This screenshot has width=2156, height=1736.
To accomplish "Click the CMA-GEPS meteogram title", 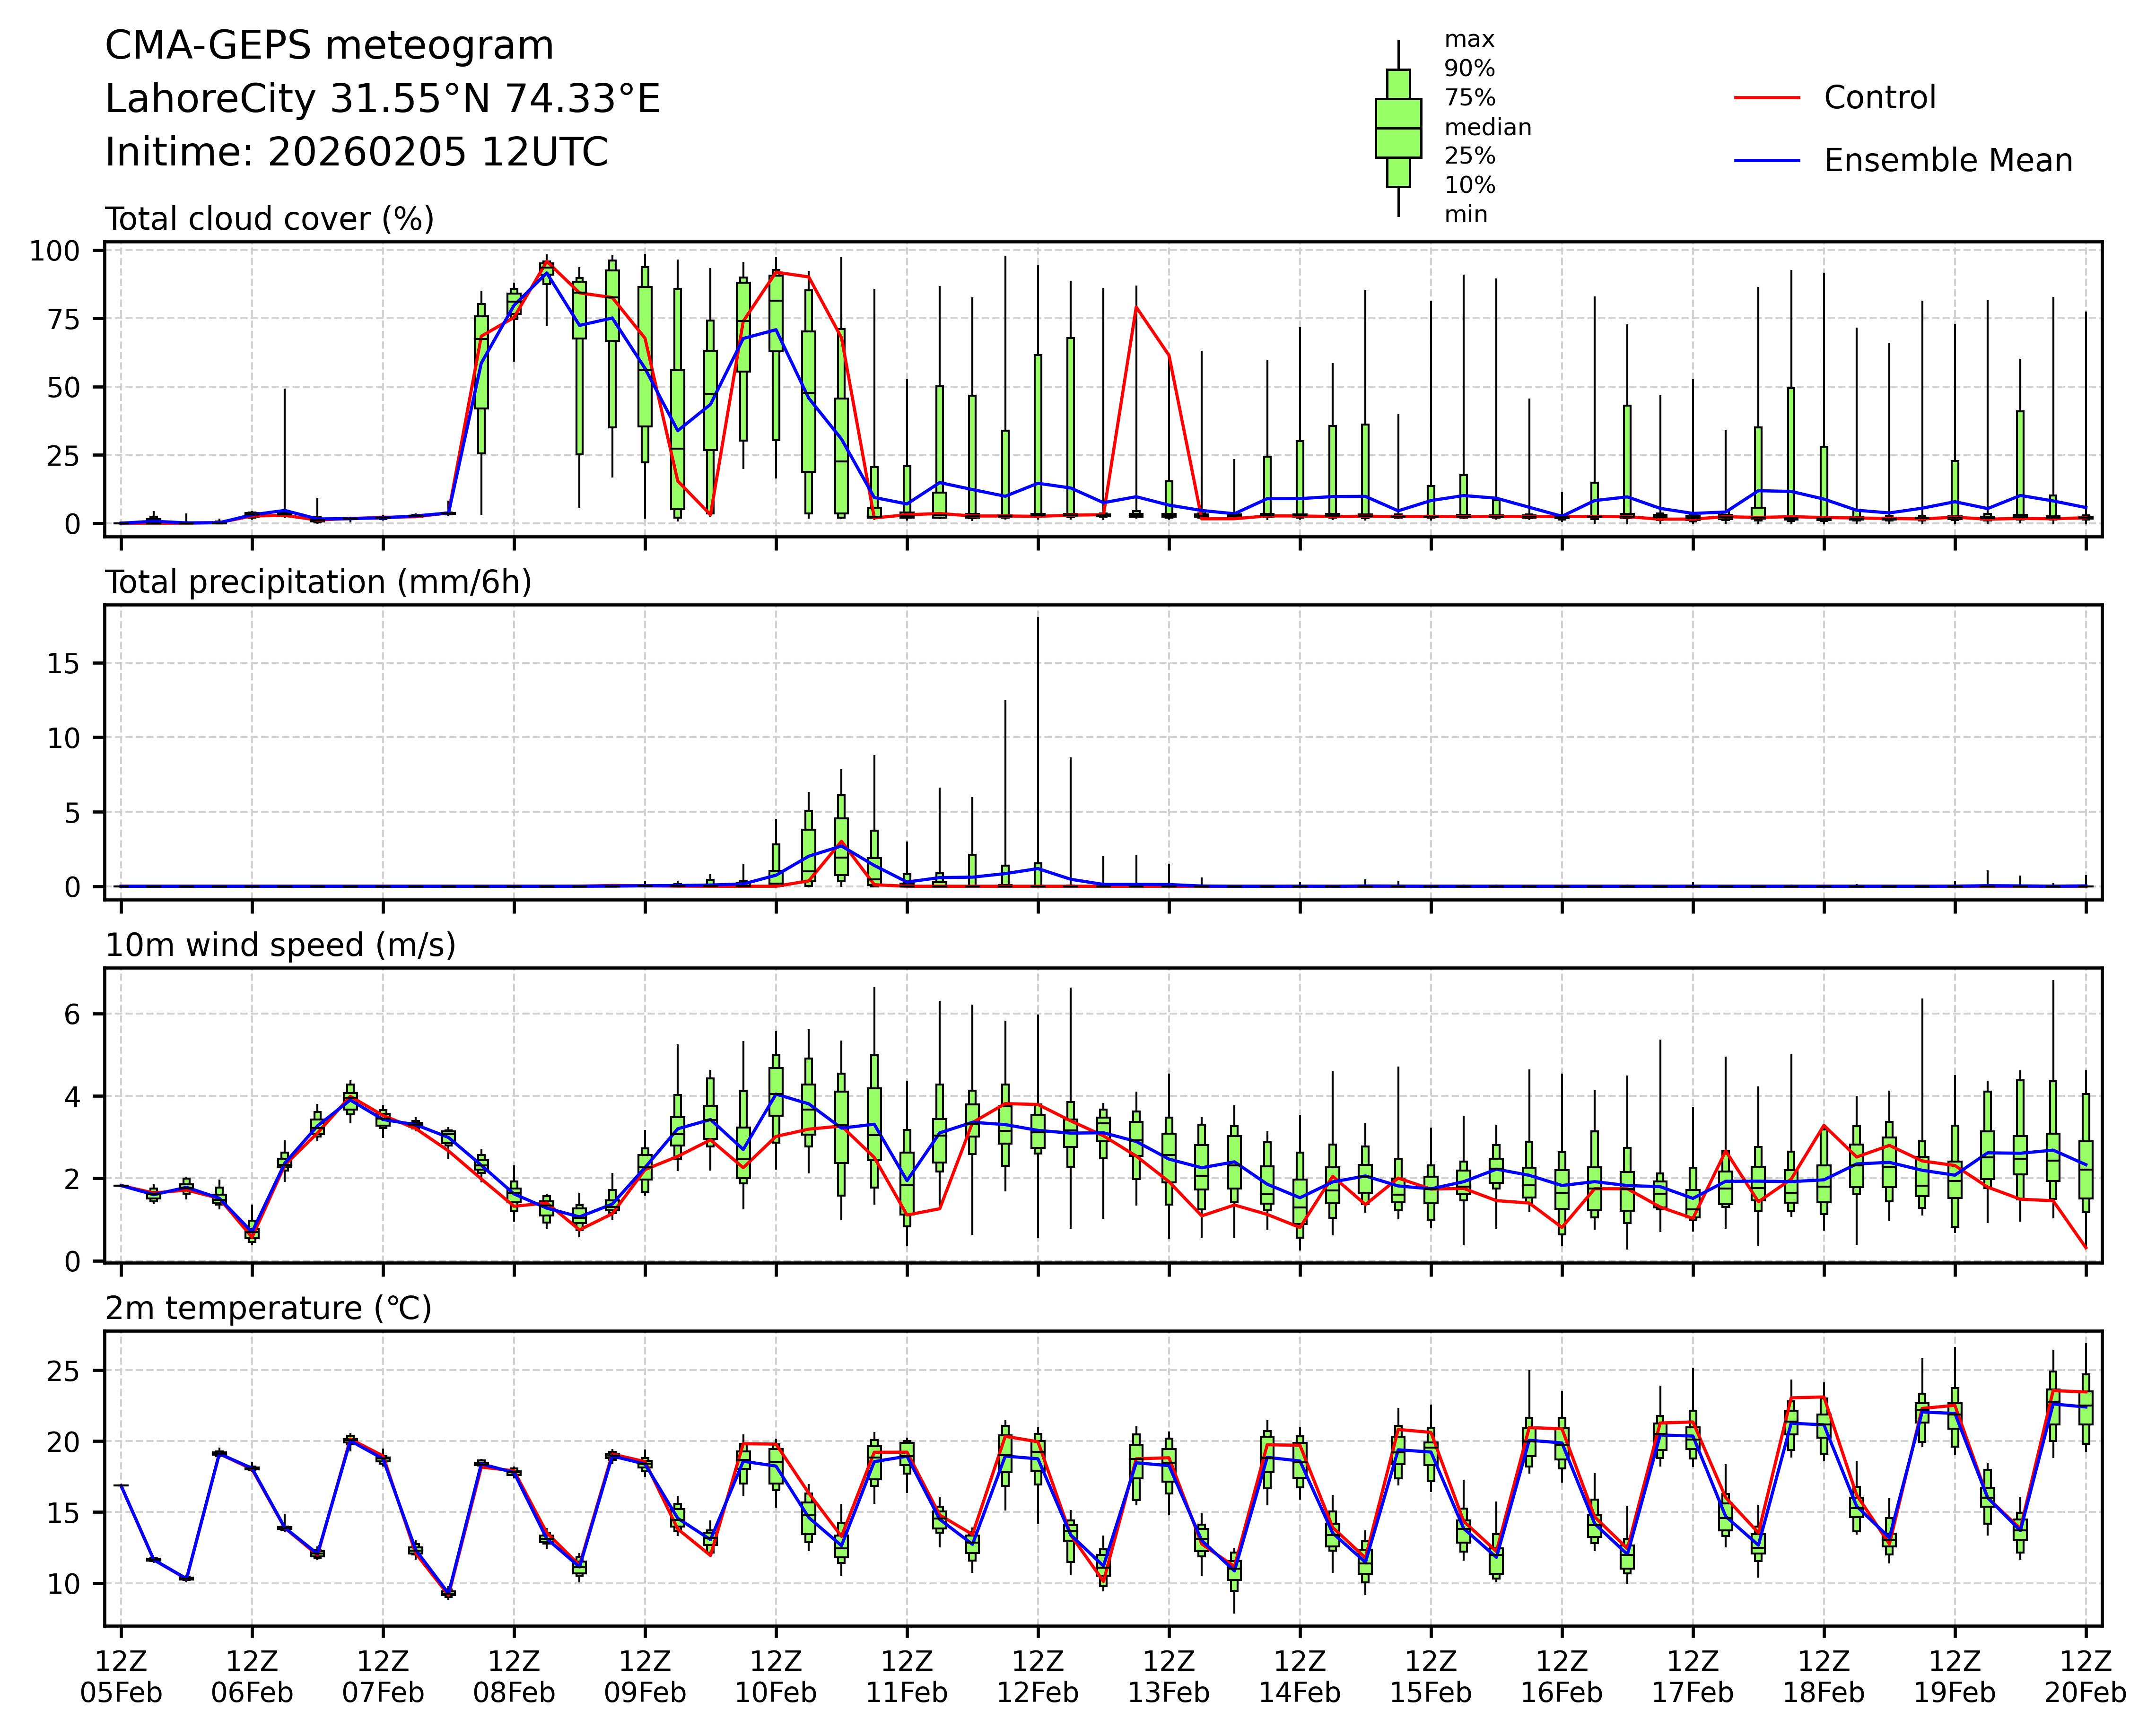I will point(329,46).
